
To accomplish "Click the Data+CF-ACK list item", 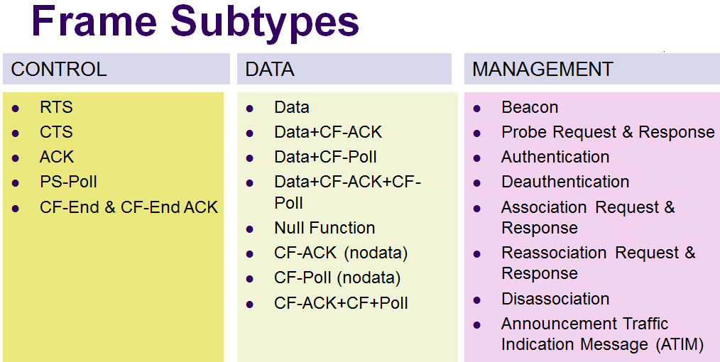I will point(328,133).
